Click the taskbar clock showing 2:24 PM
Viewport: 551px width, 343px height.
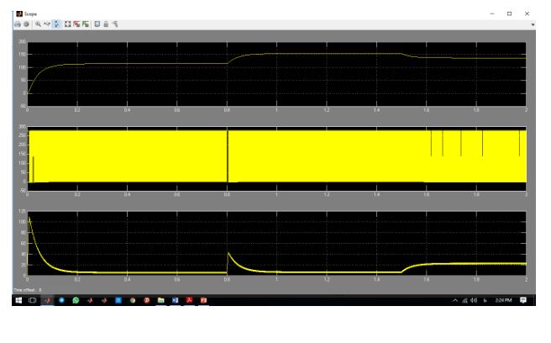pos(503,300)
